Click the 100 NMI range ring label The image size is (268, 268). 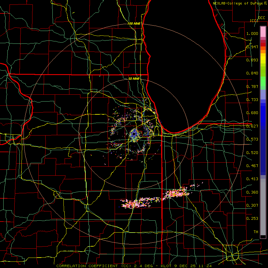coord(134,24)
